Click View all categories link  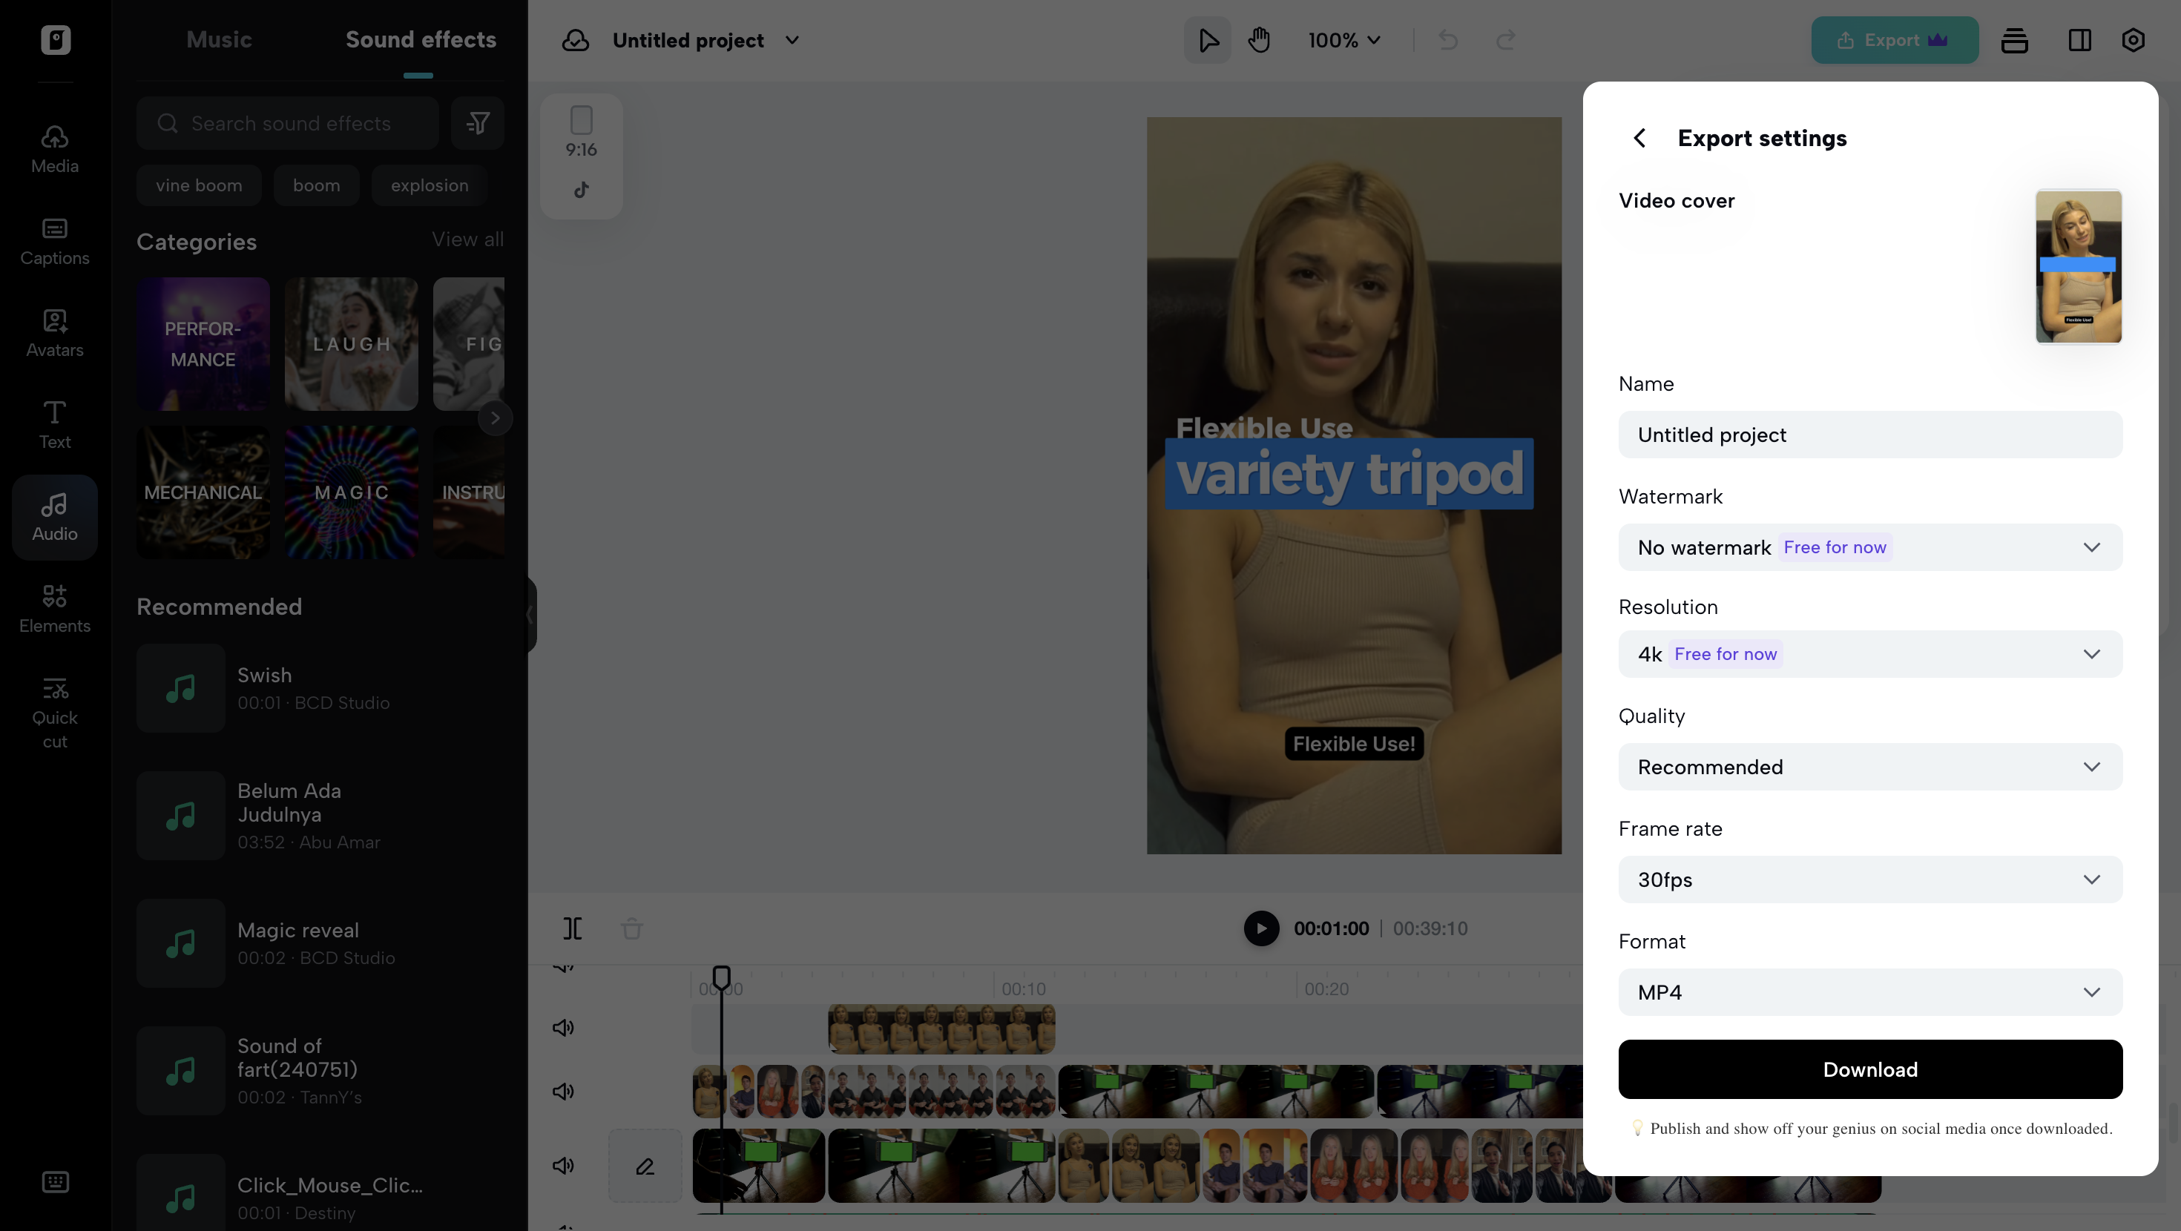click(467, 240)
